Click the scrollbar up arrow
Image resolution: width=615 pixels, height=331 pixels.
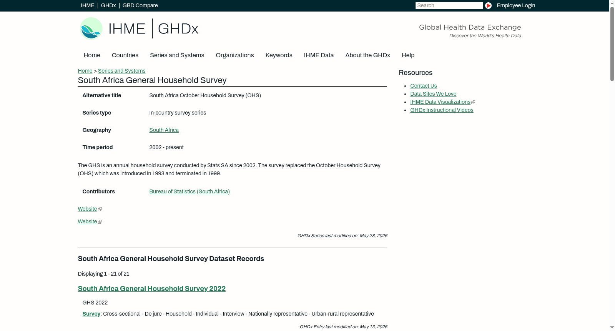point(612,3)
